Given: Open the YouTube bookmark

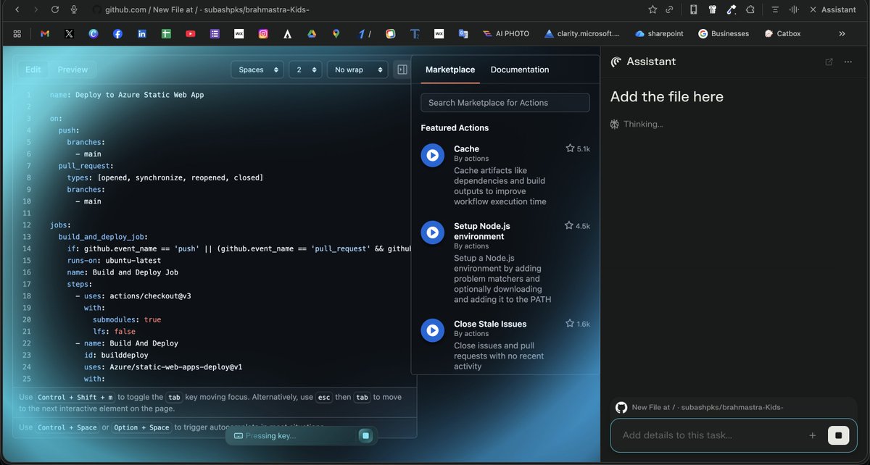Looking at the screenshot, I should coord(190,33).
